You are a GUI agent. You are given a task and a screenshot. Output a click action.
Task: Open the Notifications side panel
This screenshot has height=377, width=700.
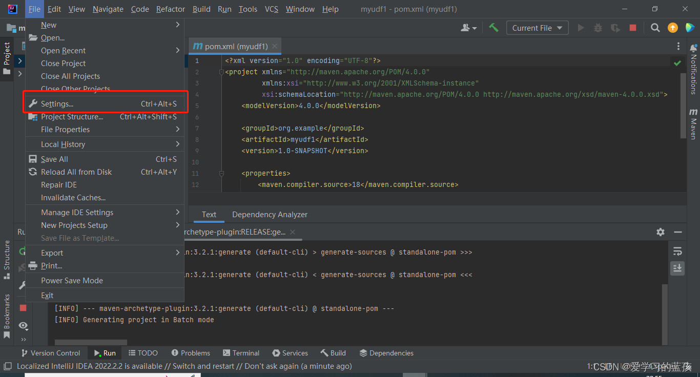pos(693,69)
